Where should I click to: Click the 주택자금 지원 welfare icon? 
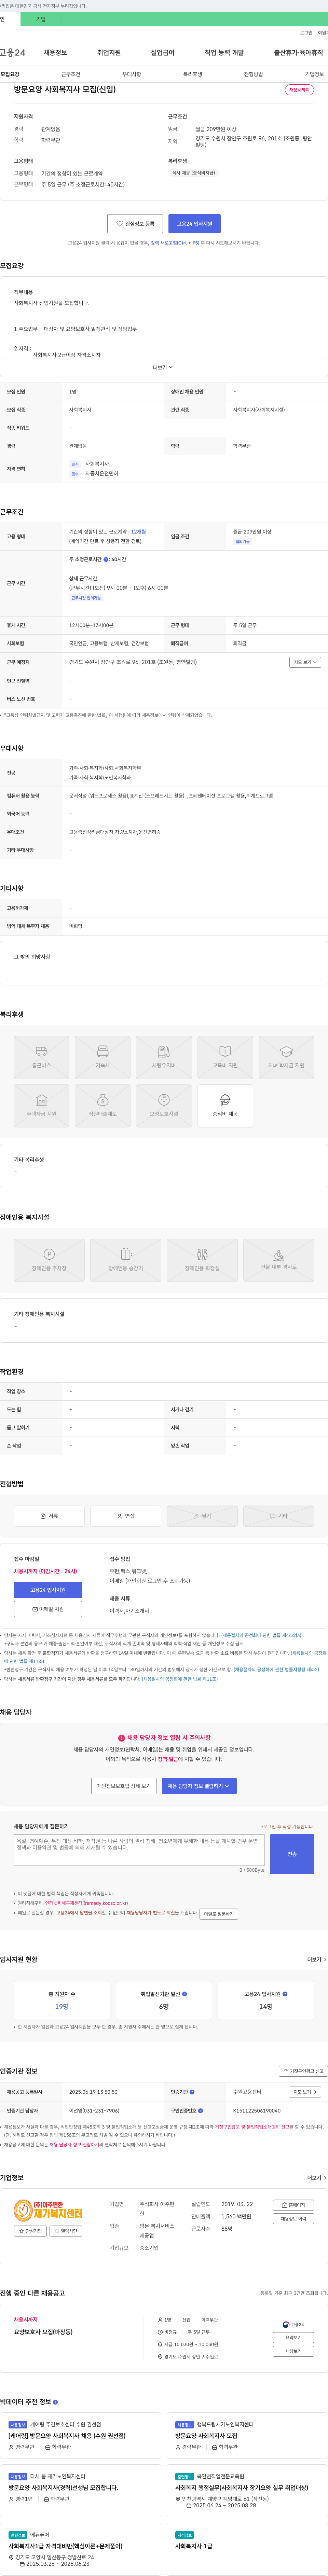click(41, 1106)
